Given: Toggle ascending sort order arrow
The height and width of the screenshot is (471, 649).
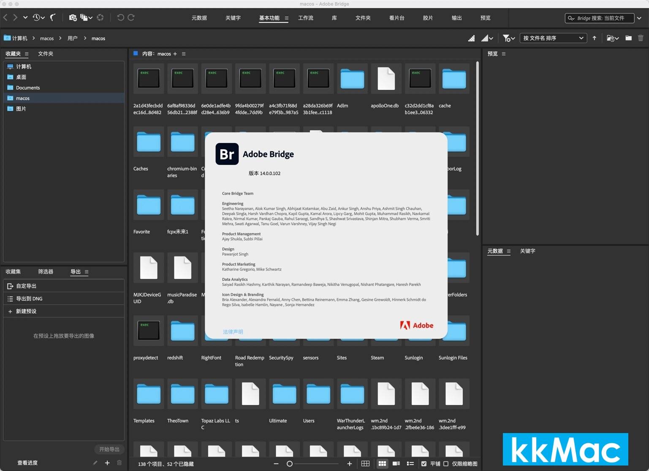Looking at the screenshot, I should pyautogui.click(x=595, y=38).
